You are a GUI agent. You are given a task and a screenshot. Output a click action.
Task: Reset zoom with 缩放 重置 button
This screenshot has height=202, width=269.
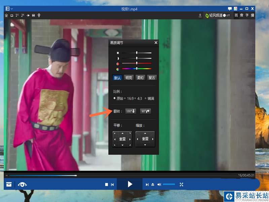(145, 139)
